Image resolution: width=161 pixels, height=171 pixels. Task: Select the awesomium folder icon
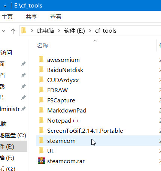coord(41,60)
